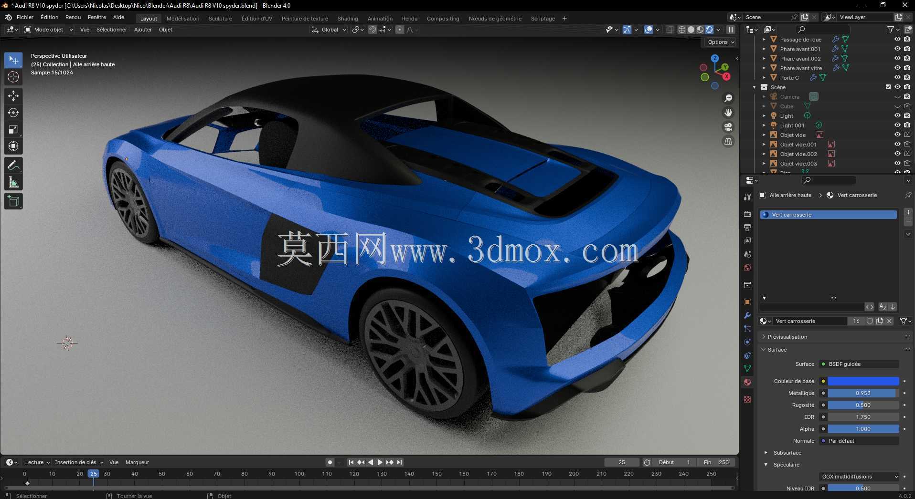Viewport: 915px width, 499px height.
Task: Select the Cursor tool in the toolbar
Action: (x=13, y=77)
